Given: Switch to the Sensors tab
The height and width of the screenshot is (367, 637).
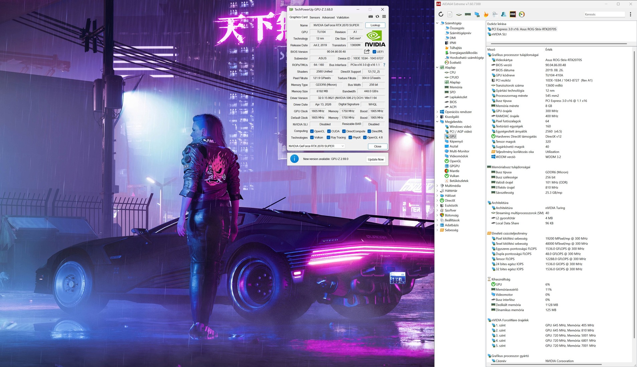Looking at the screenshot, I should pos(315,17).
